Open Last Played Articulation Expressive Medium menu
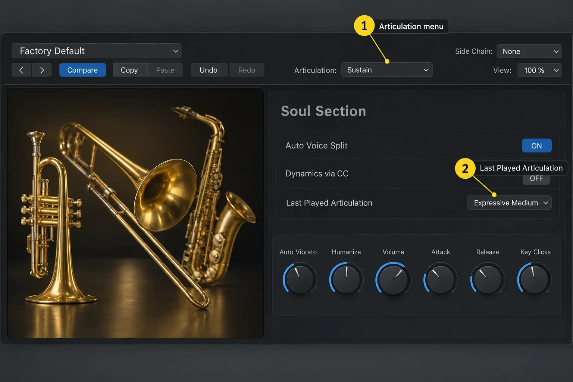 coord(509,203)
